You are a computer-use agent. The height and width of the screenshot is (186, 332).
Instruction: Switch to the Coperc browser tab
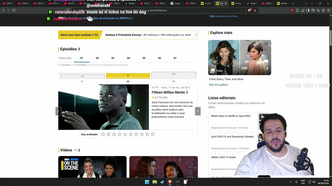click(176, 3)
